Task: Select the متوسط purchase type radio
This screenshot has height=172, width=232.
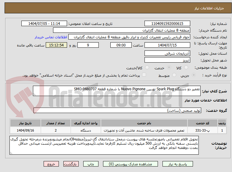Action: click(174, 75)
